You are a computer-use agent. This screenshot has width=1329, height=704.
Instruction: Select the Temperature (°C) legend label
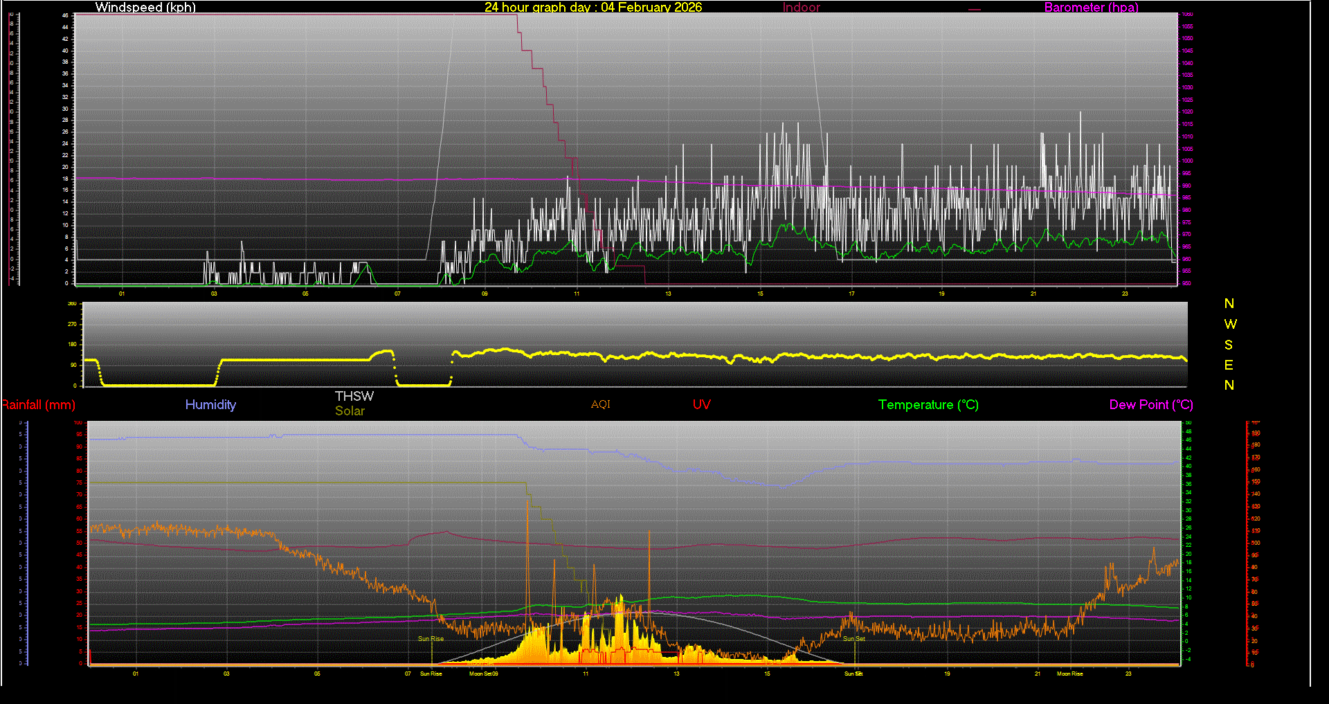coord(928,405)
